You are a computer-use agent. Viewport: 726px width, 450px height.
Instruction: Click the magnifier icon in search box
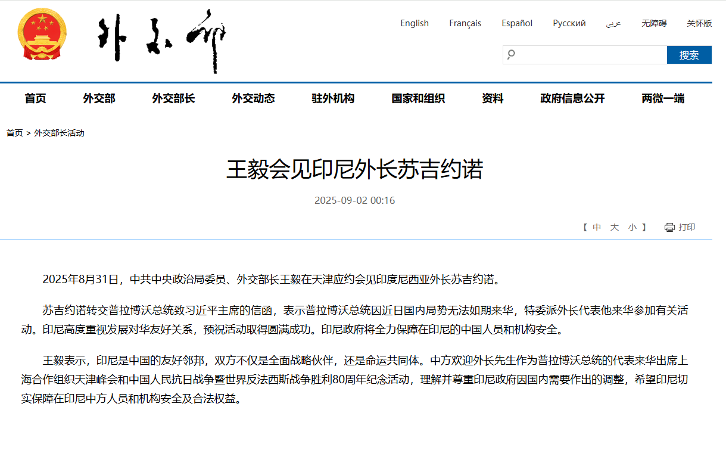[x=511, y=55]
